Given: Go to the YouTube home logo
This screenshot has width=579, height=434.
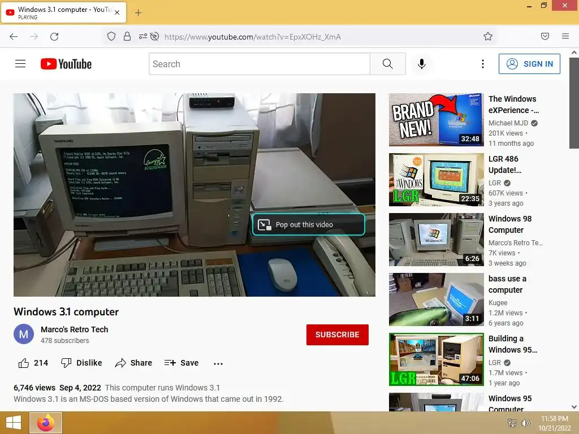Looking at the screenshot, I should coord(66,64).
